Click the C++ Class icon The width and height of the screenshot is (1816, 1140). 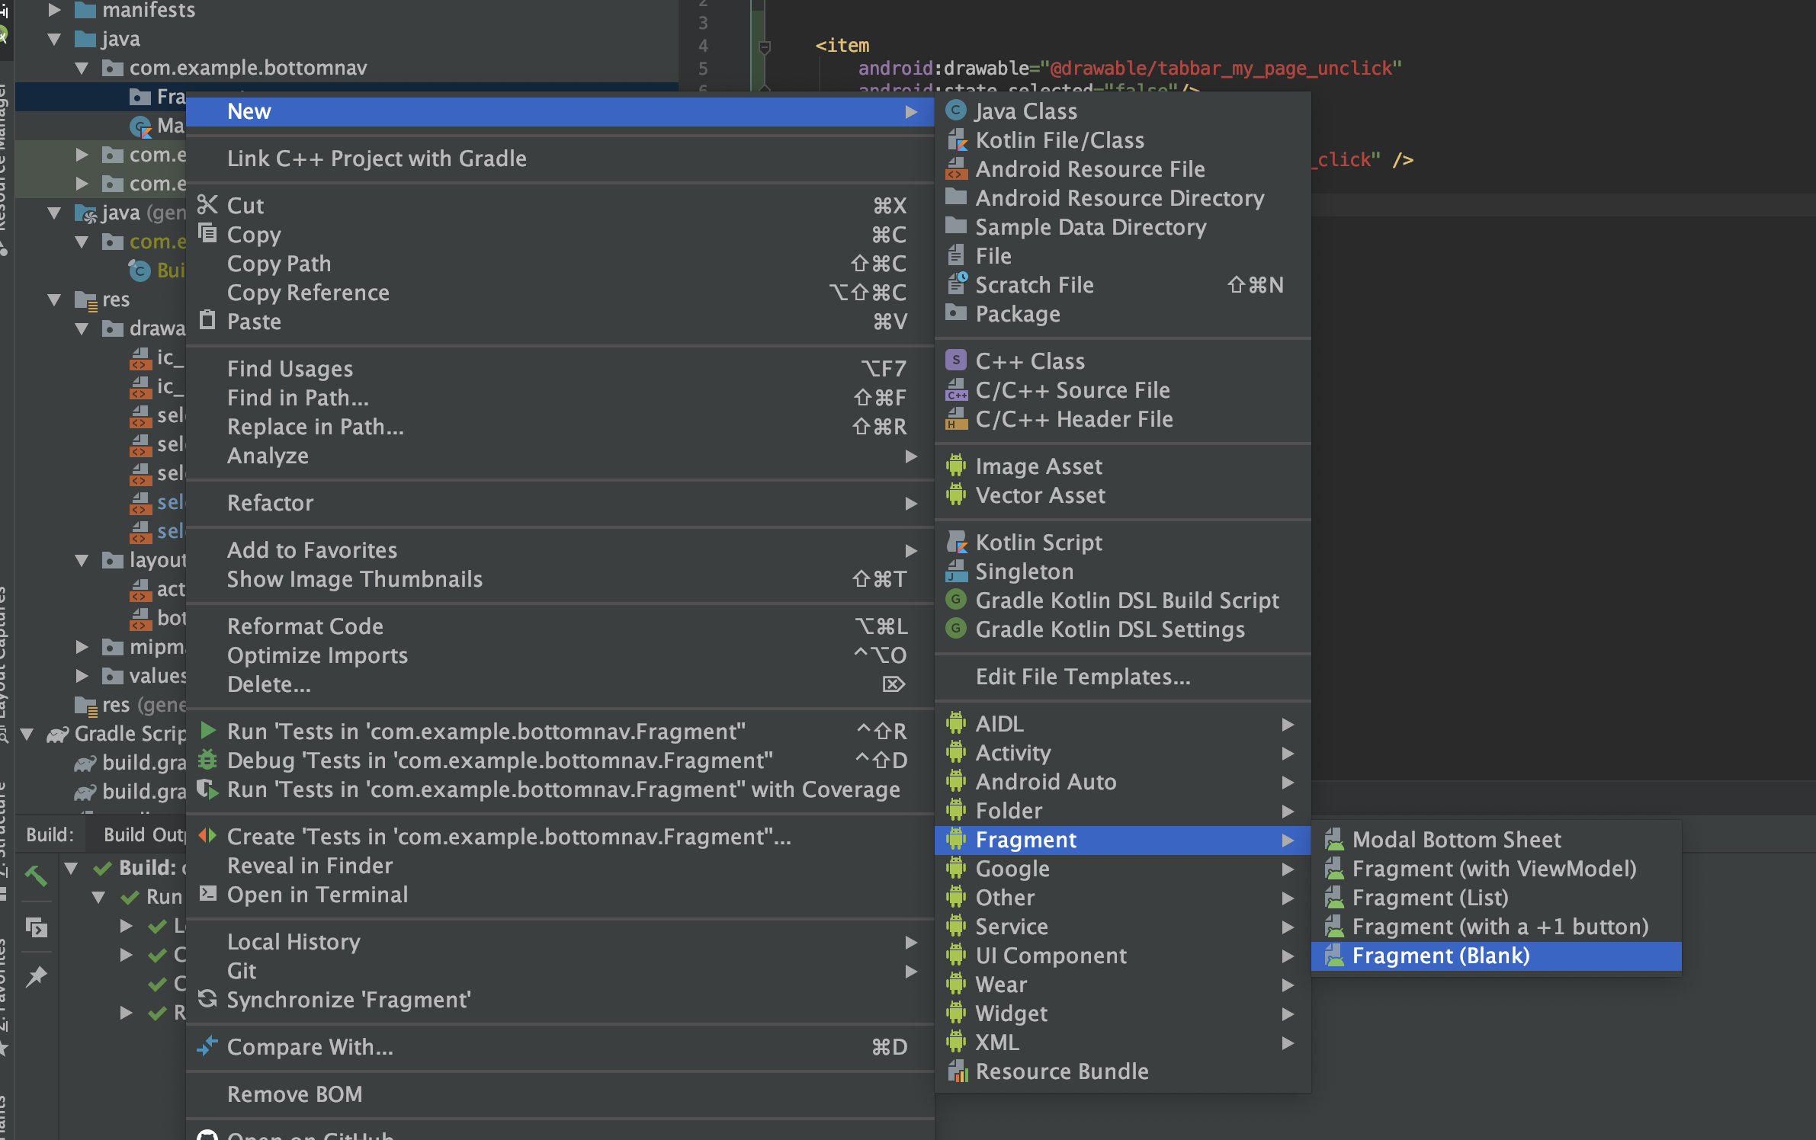click(956, 360)
